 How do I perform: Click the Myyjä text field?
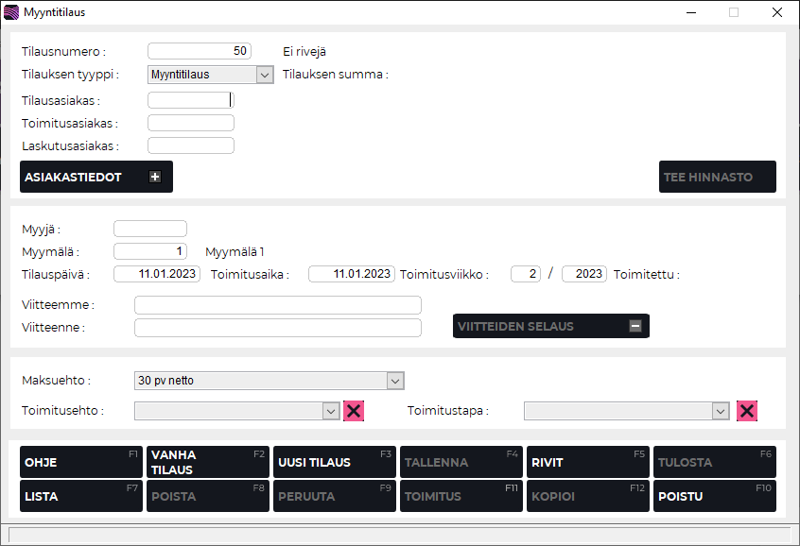point(150,228)
